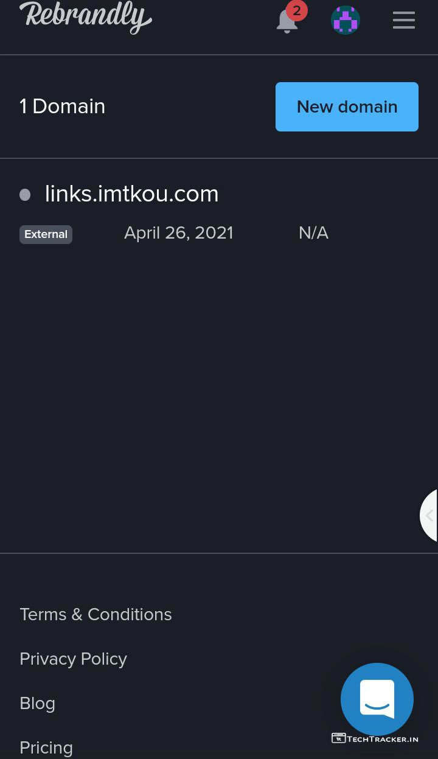Screen dimensions: 438x759
Task: Open the hamburger navigation menu
Action: coord(404,20)
